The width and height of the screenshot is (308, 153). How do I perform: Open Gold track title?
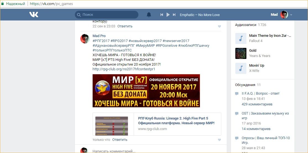(x=253, y=51)
